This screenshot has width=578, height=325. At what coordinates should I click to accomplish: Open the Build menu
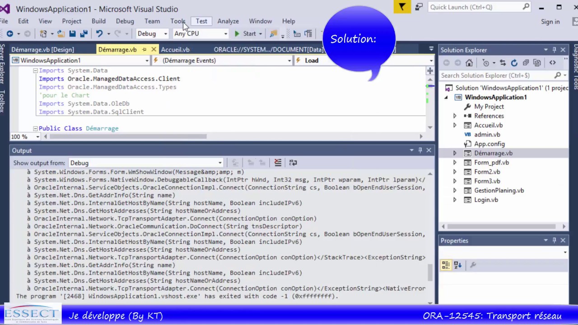(98, 21)
